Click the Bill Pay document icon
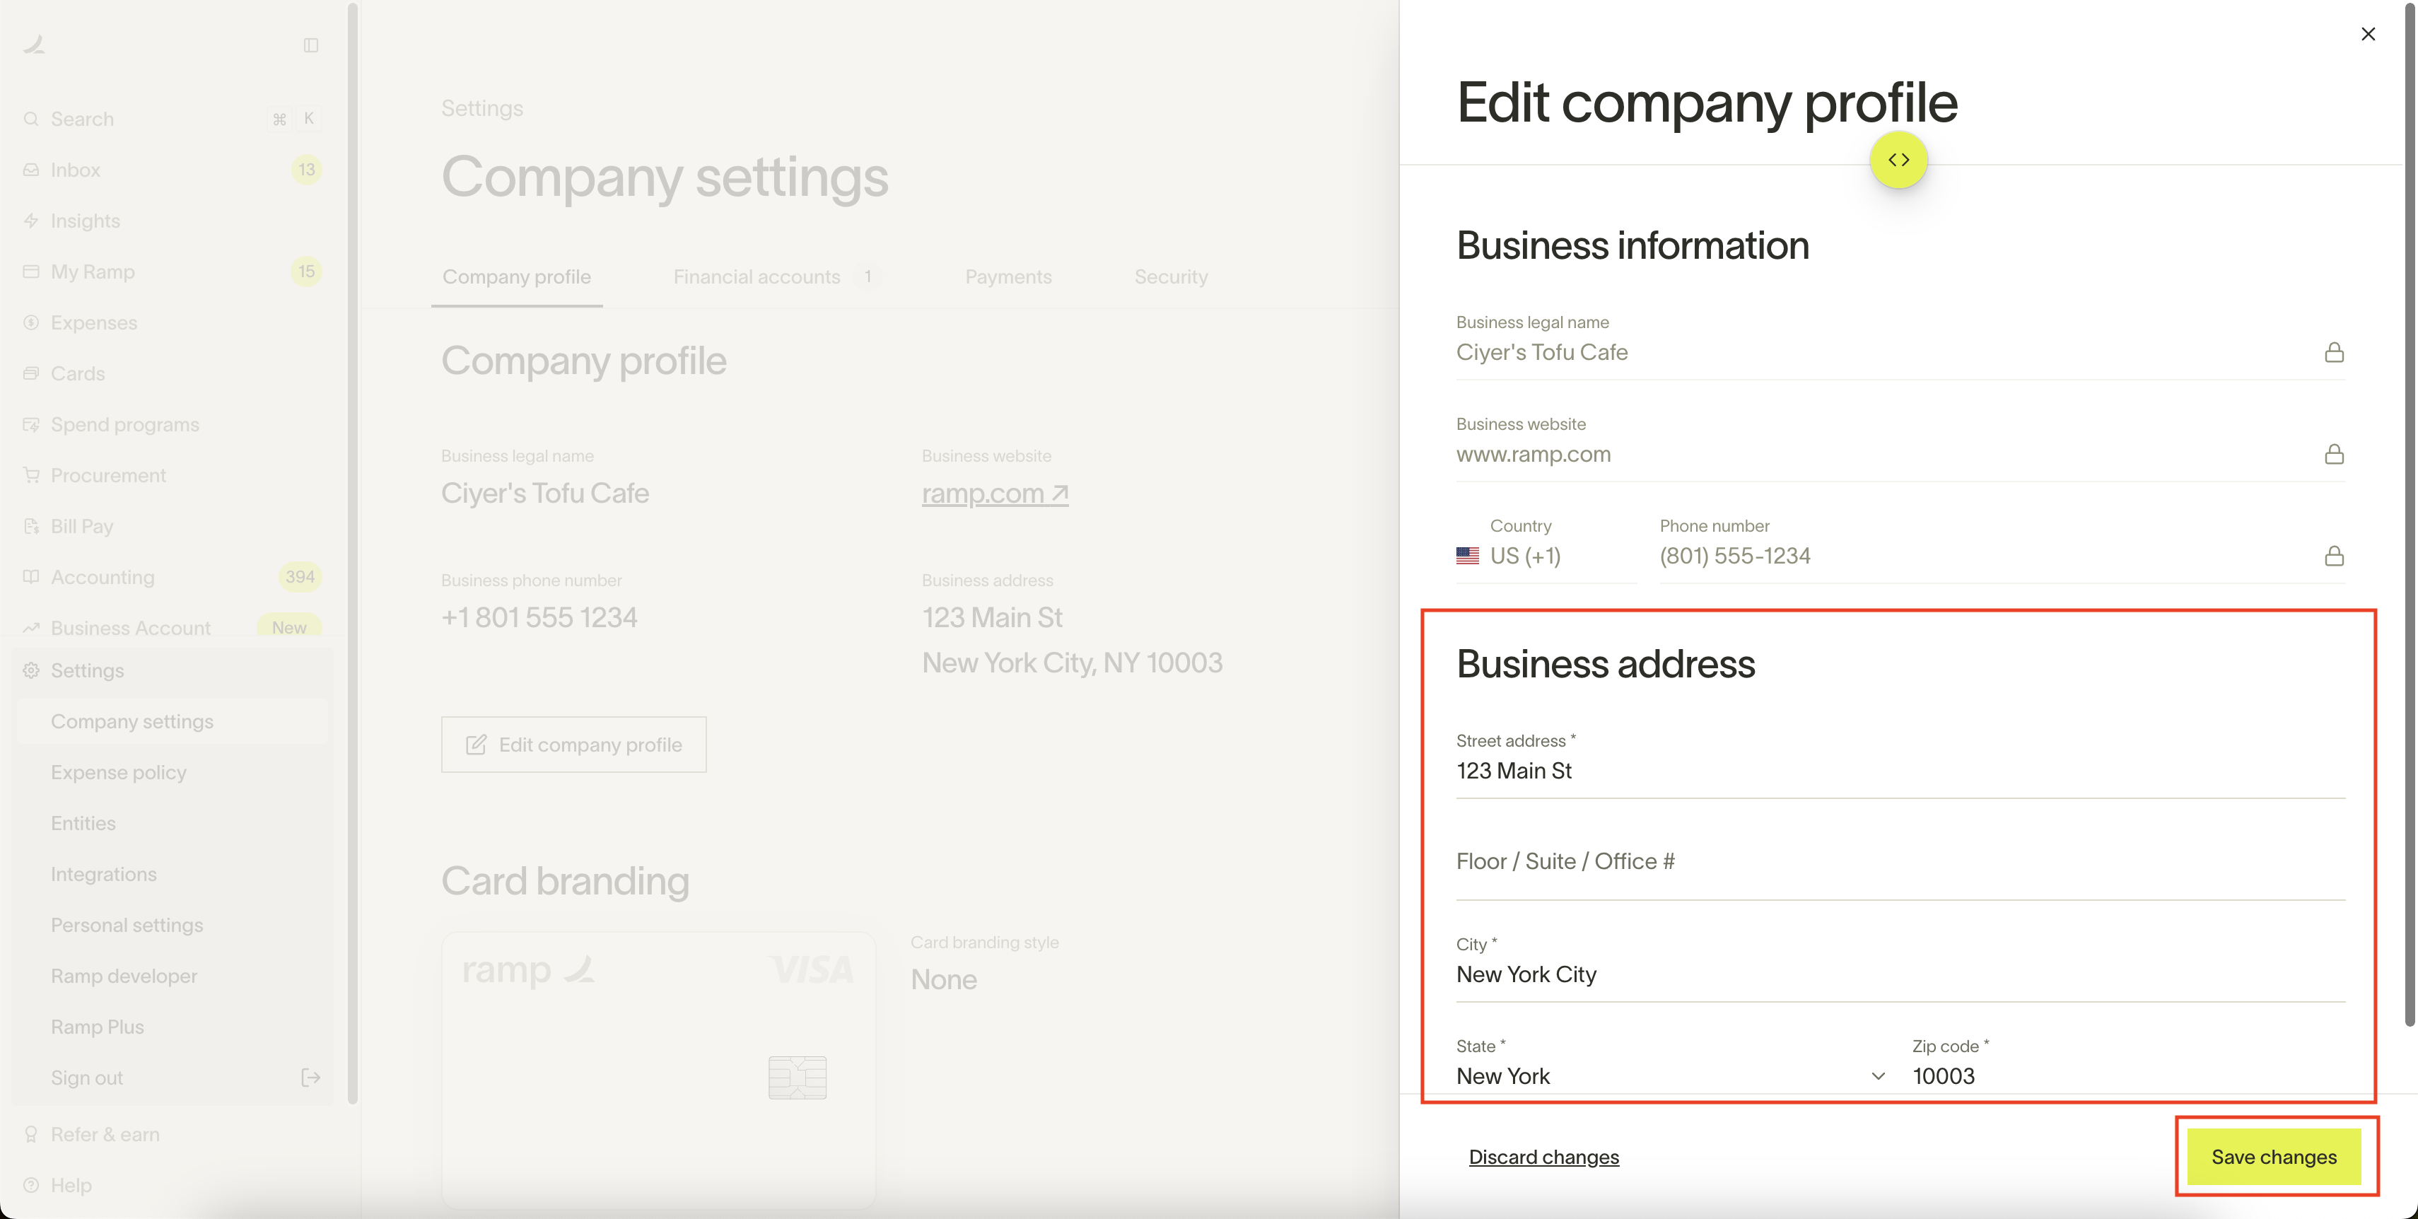This screenshot has height=1219, width=2418. click(31, 527)
